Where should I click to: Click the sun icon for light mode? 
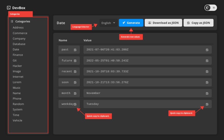tap(214, 8)
